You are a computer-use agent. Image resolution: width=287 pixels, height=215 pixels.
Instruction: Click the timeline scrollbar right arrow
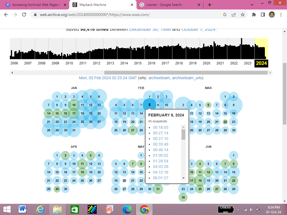tap(270, 73)
